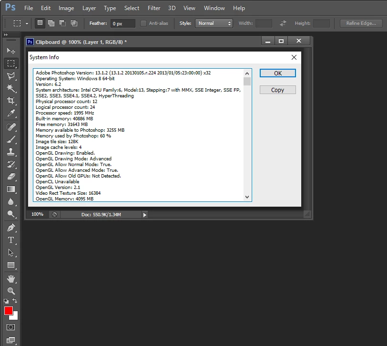This screenshot has width=387, height=346.
Task: Select the History Brush tool
Action: click(x=11, y=164)
